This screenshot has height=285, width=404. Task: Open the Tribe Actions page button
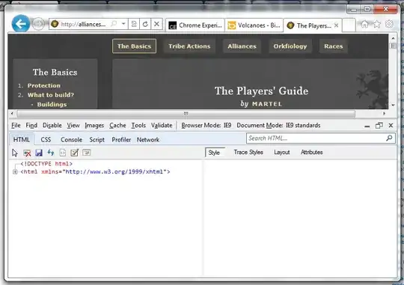coord(189,46)
